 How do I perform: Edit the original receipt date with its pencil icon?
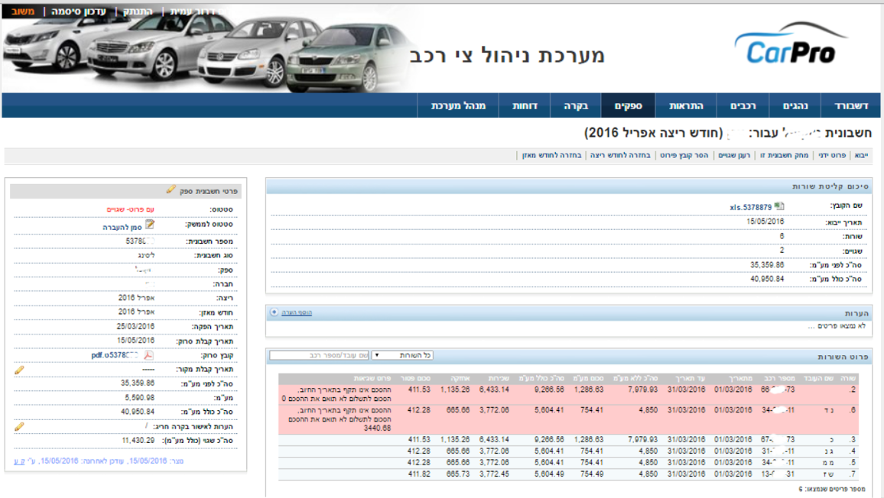(x=19, y=370)
